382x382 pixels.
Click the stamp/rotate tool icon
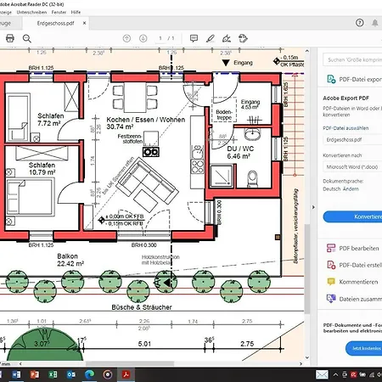(243, 38)
